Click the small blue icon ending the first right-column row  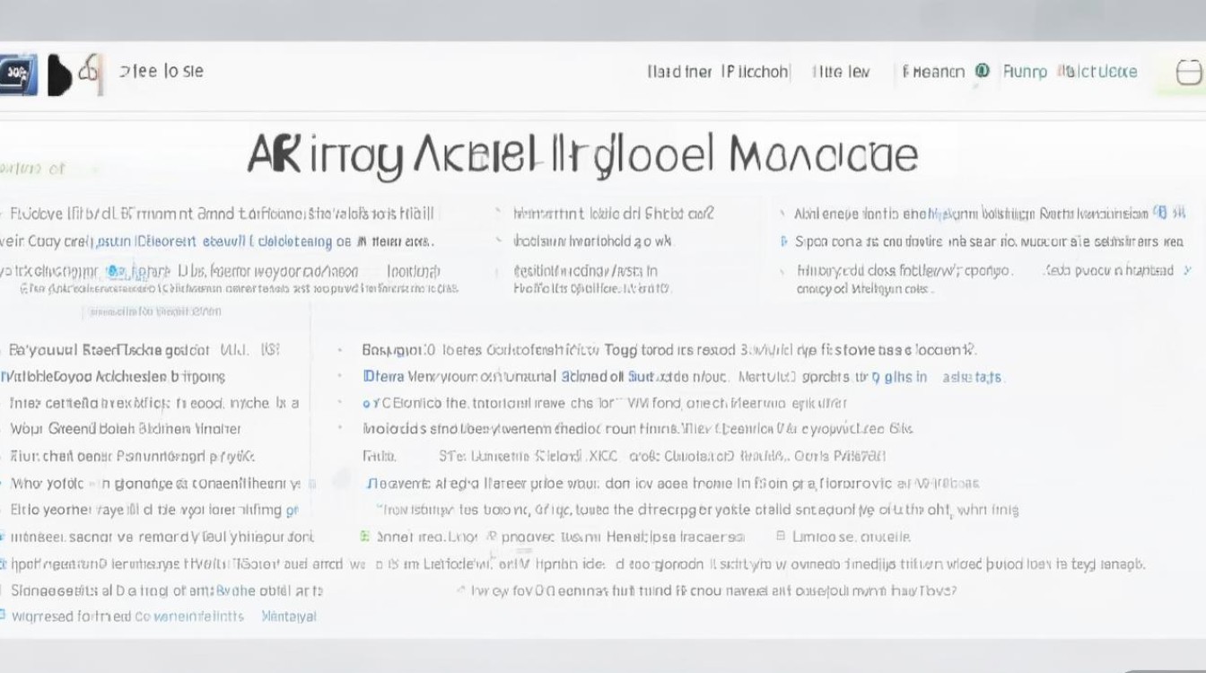click(x=1162, y=213)
